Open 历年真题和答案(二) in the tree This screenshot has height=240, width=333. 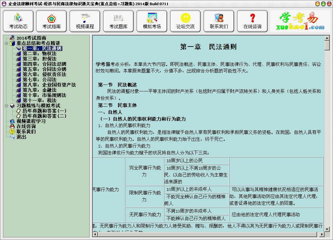click(45, 116)
